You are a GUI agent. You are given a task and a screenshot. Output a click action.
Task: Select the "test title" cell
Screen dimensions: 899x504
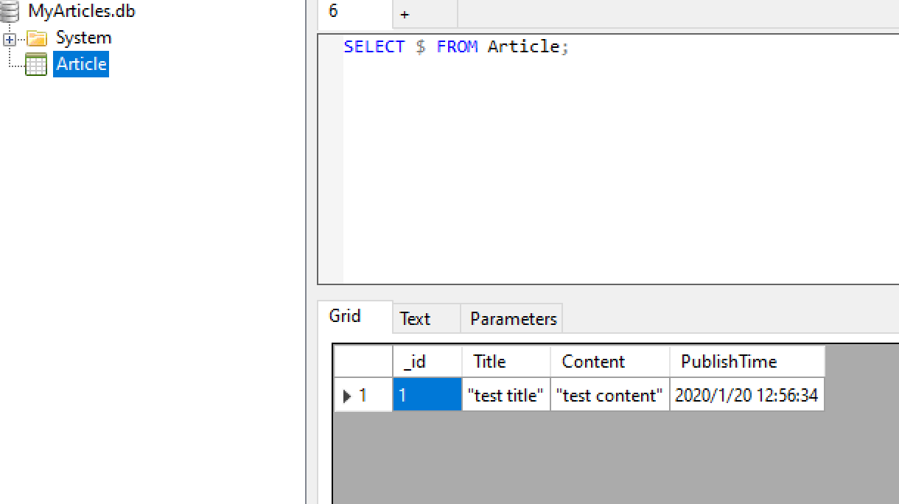506,396
